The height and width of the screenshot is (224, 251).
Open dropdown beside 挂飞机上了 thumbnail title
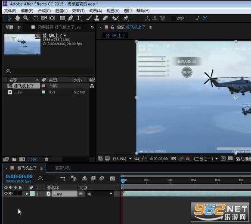(x=65, y=35)
